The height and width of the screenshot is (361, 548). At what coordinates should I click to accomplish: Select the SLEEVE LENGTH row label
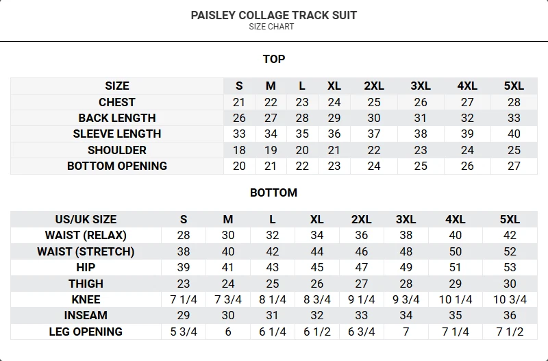pos(117,134)
